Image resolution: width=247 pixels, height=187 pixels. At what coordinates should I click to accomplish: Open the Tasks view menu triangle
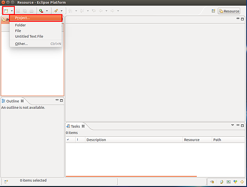pyautogui.click(x=233, y=125)
